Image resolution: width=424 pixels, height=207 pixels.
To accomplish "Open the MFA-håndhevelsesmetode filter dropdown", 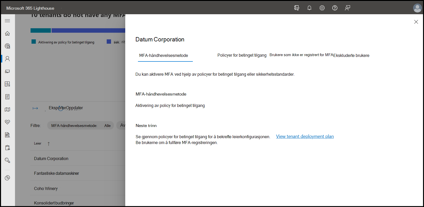I will pos(81,125).
